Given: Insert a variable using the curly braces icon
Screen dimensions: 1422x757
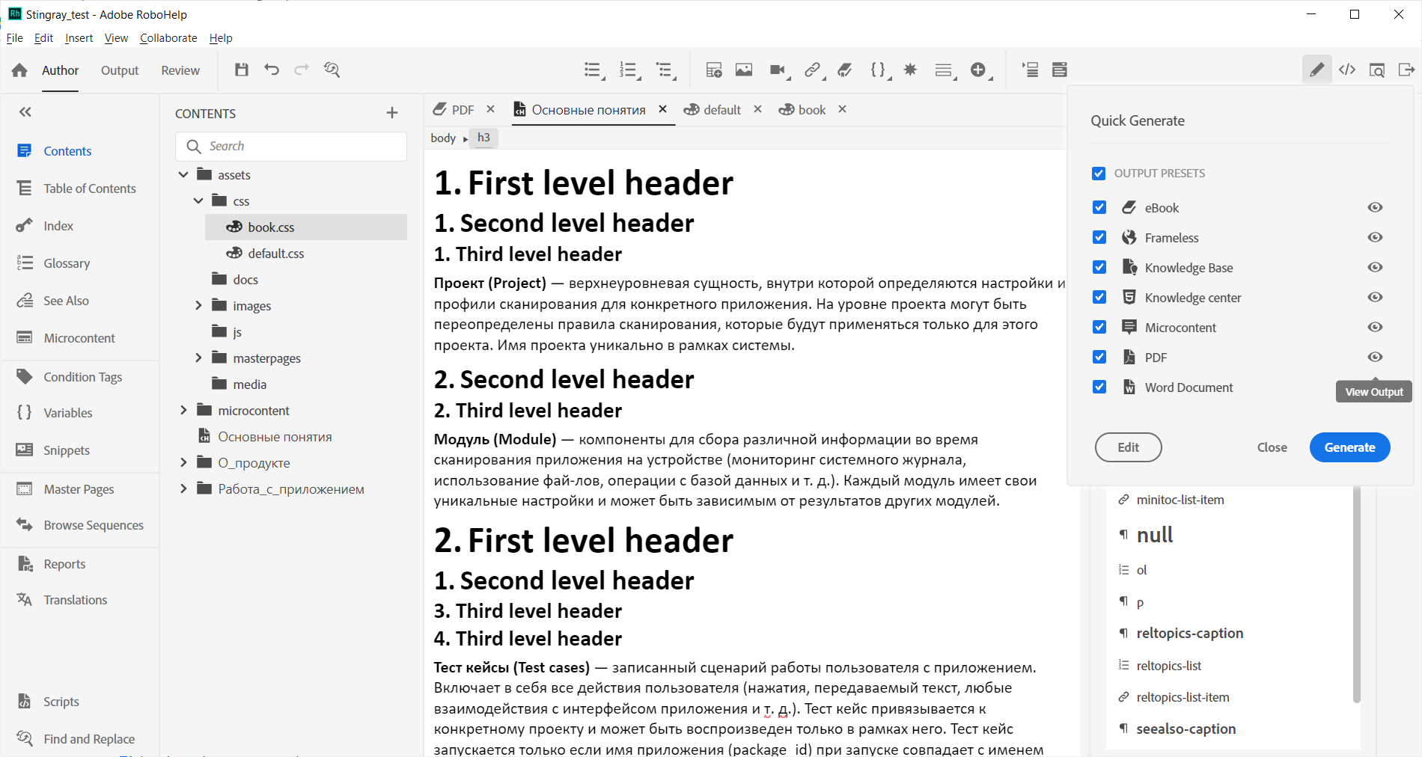Looking at the screenshot, I should (x=878, y=70).
